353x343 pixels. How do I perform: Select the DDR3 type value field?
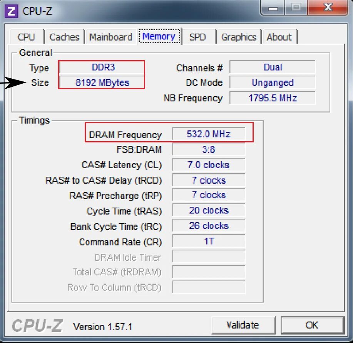[x=102, y=67]
